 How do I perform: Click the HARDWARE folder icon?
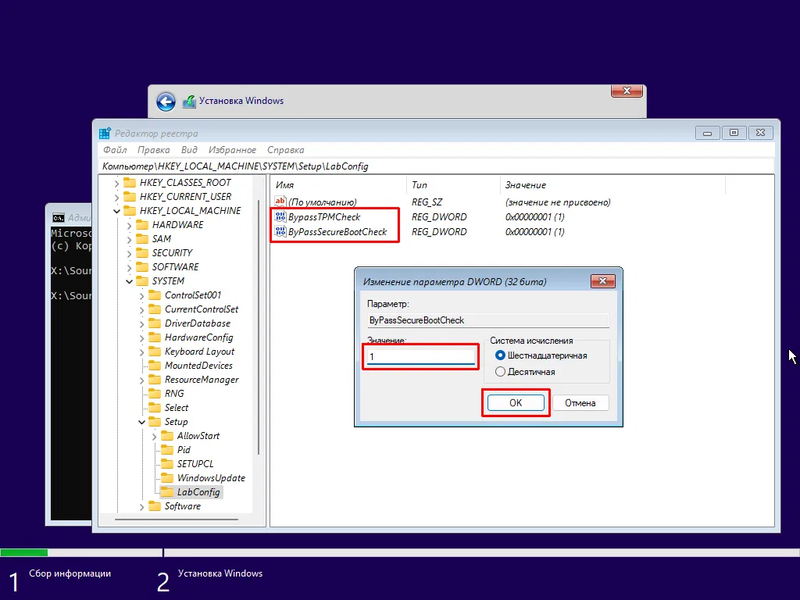point(142,225)
